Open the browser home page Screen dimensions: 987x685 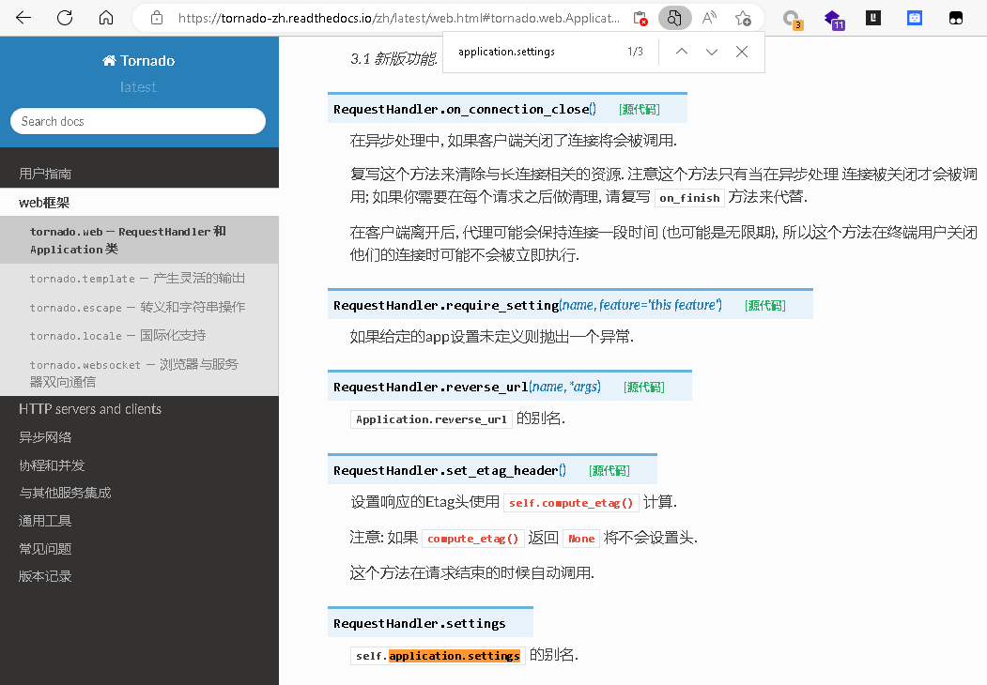pos(106,18)
